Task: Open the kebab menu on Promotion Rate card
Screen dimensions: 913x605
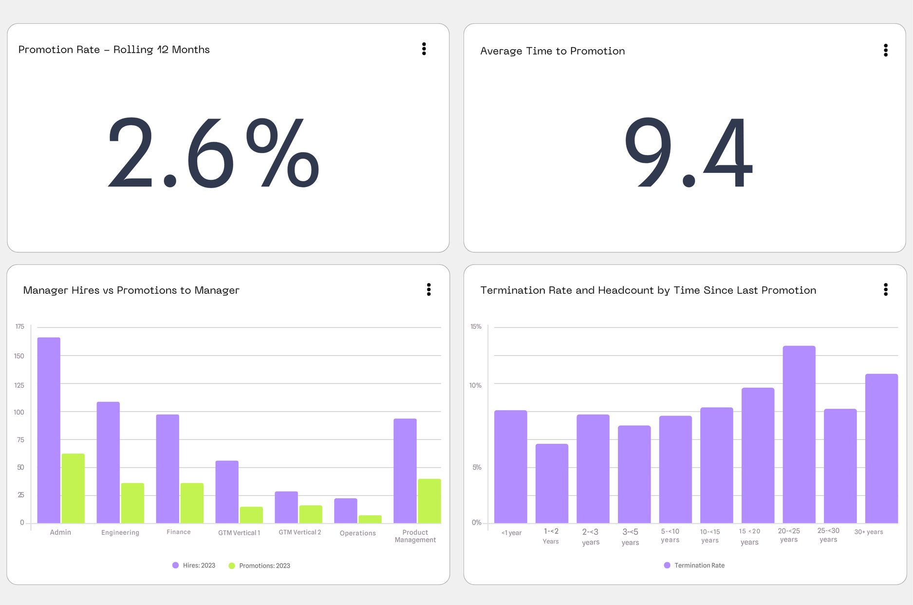Action: [x=424, y=49]
